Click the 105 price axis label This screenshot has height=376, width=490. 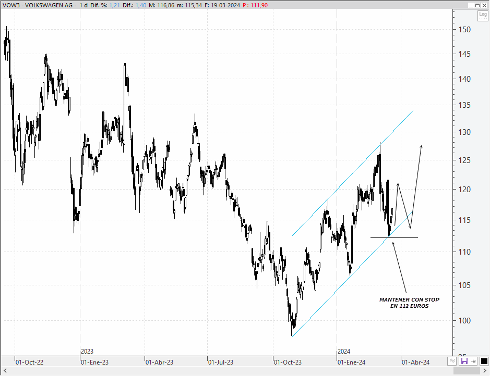464,285
